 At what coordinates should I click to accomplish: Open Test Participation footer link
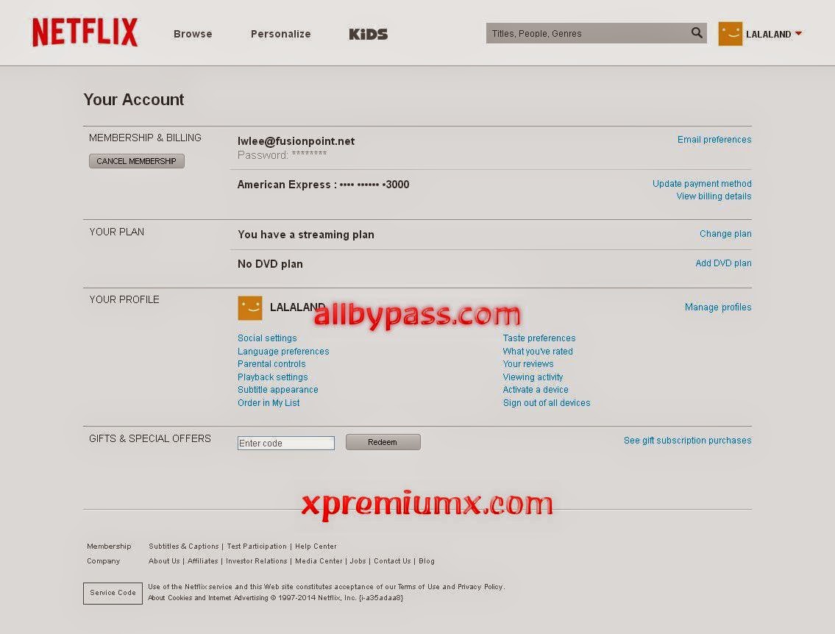pos(257,546)
